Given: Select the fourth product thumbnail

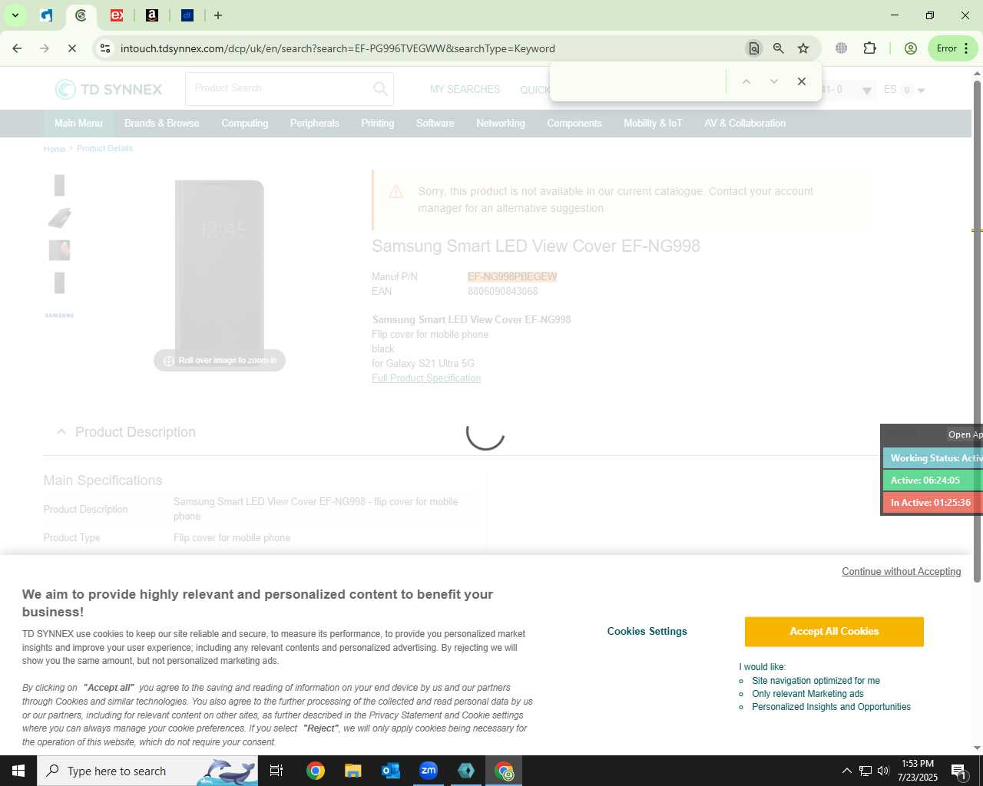Looking at the screenshot, I should pos(59,283).
